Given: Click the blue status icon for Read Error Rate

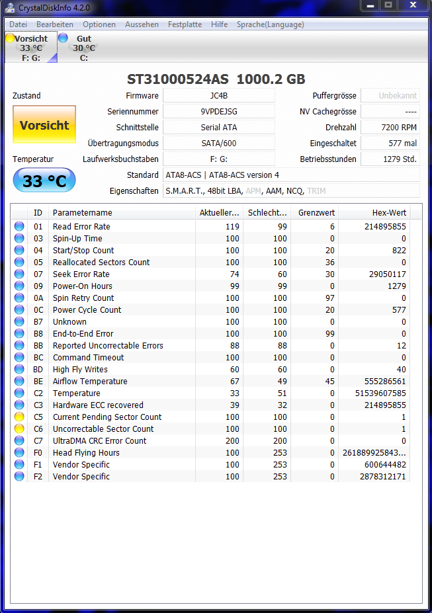Looking at the screenshot, I should click(x=19, y=226).
